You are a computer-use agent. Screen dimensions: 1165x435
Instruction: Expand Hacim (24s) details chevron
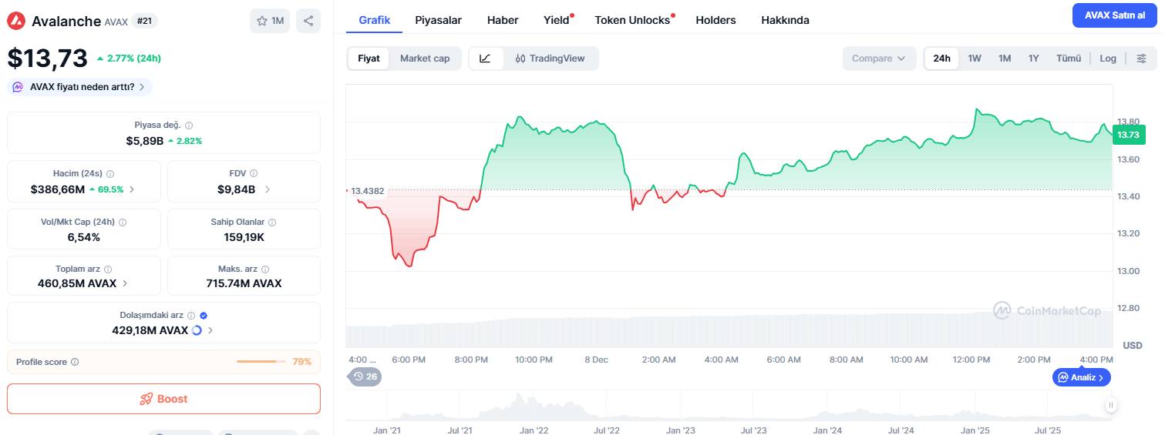[x=132, y=189]
